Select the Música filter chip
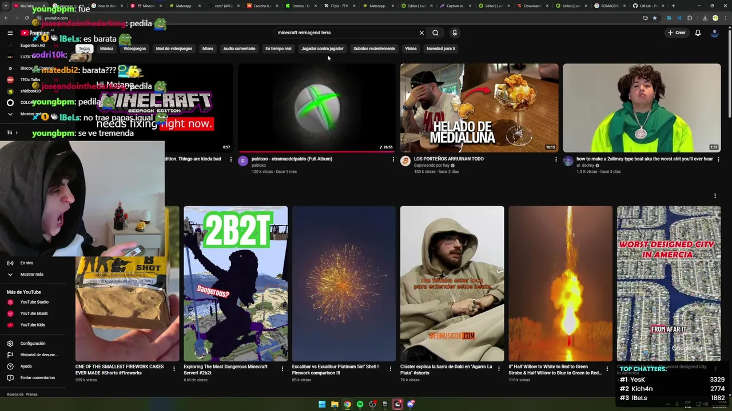This screenshot has height=411, width=732. point(106,49)
